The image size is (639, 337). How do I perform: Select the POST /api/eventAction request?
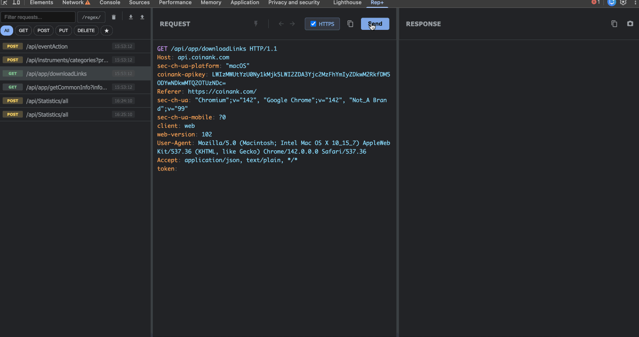click(75, 46)
